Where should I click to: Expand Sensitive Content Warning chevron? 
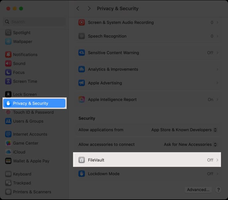pyautogui.click(x=217, y=53)
